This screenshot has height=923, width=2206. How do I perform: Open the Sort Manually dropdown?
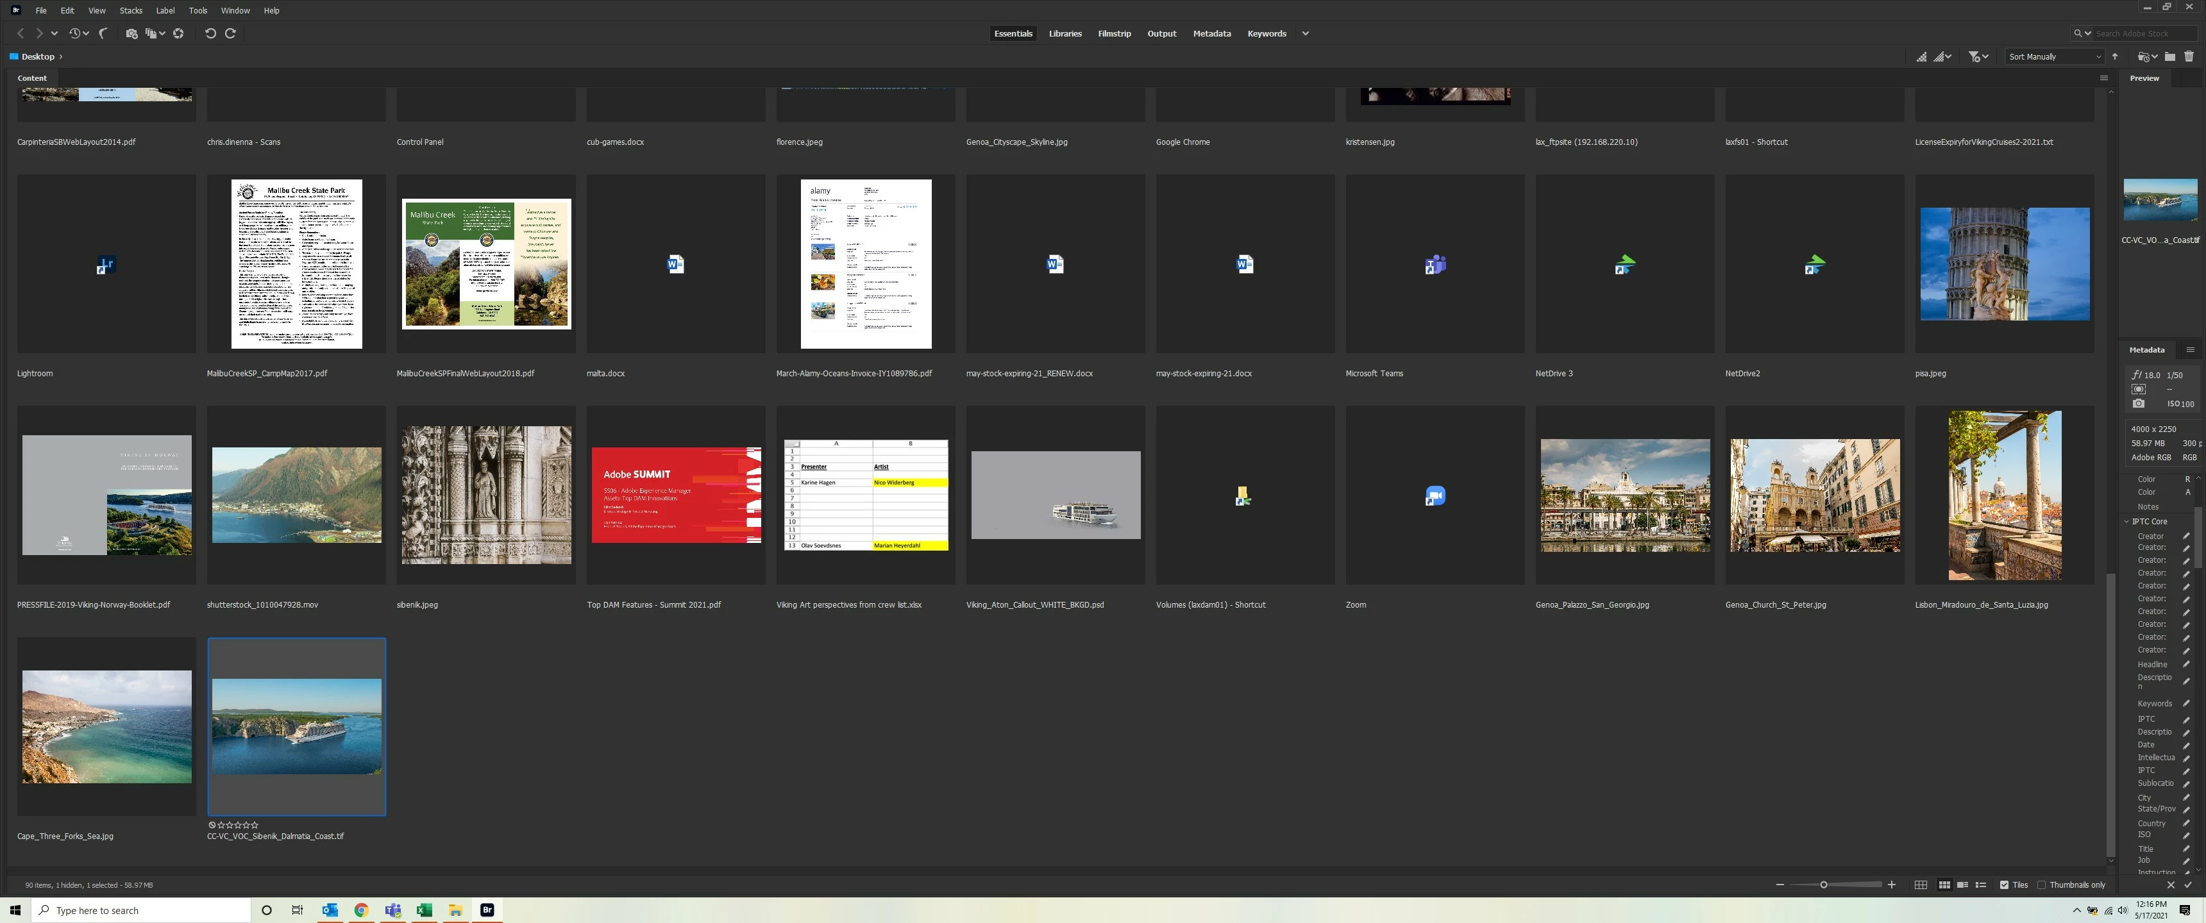[x=2055, y=56]
